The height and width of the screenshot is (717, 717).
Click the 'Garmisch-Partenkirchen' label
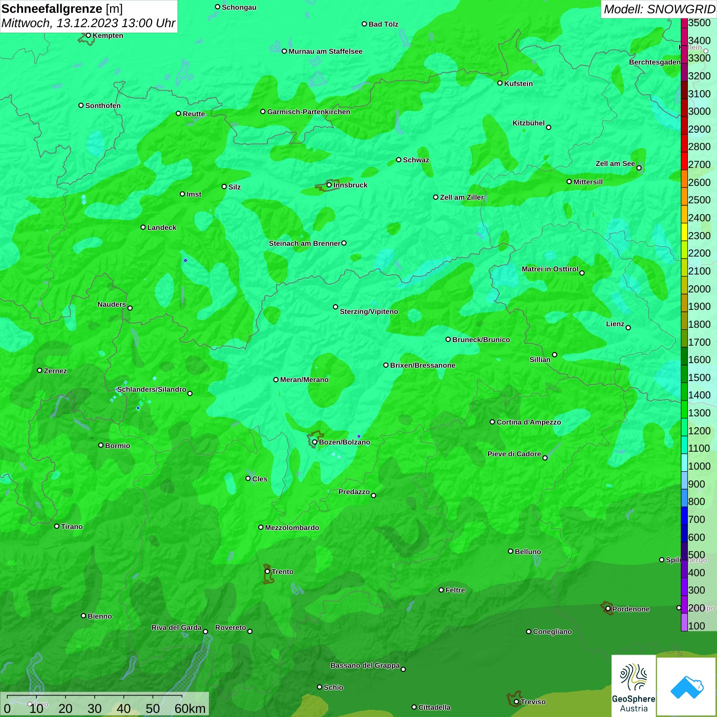309,112
